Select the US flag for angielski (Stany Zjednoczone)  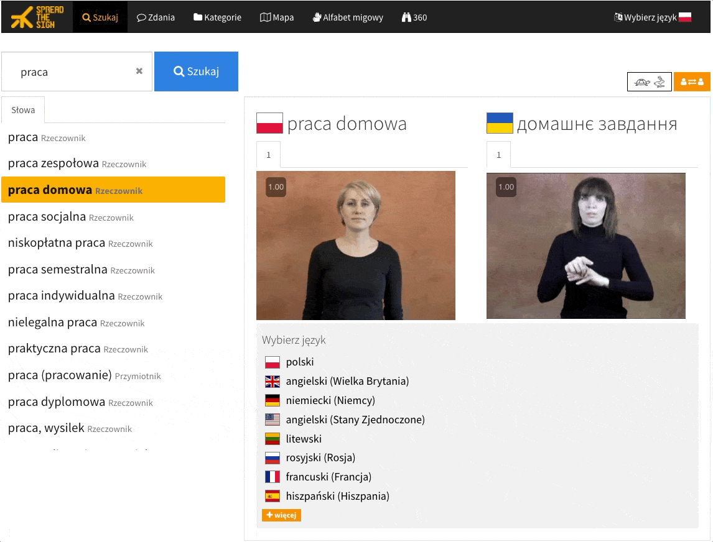click(273, 420)
